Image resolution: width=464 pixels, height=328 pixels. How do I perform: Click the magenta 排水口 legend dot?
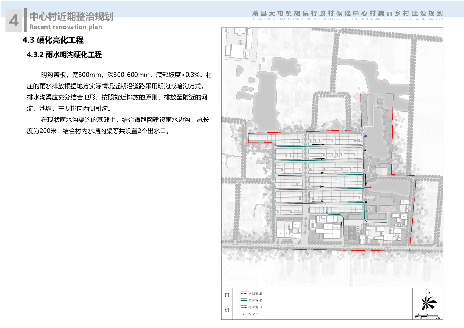(244, 314)
